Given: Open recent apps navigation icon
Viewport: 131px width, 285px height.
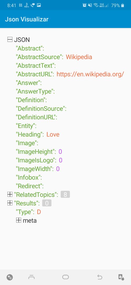Looking at the screenshot, I should point(32,277).
